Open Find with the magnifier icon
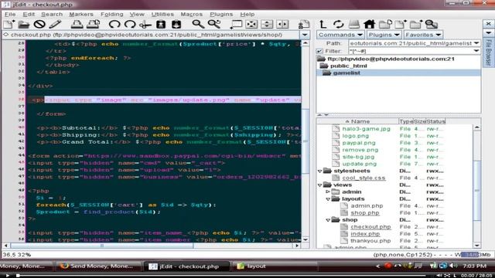 click(198, 24)
